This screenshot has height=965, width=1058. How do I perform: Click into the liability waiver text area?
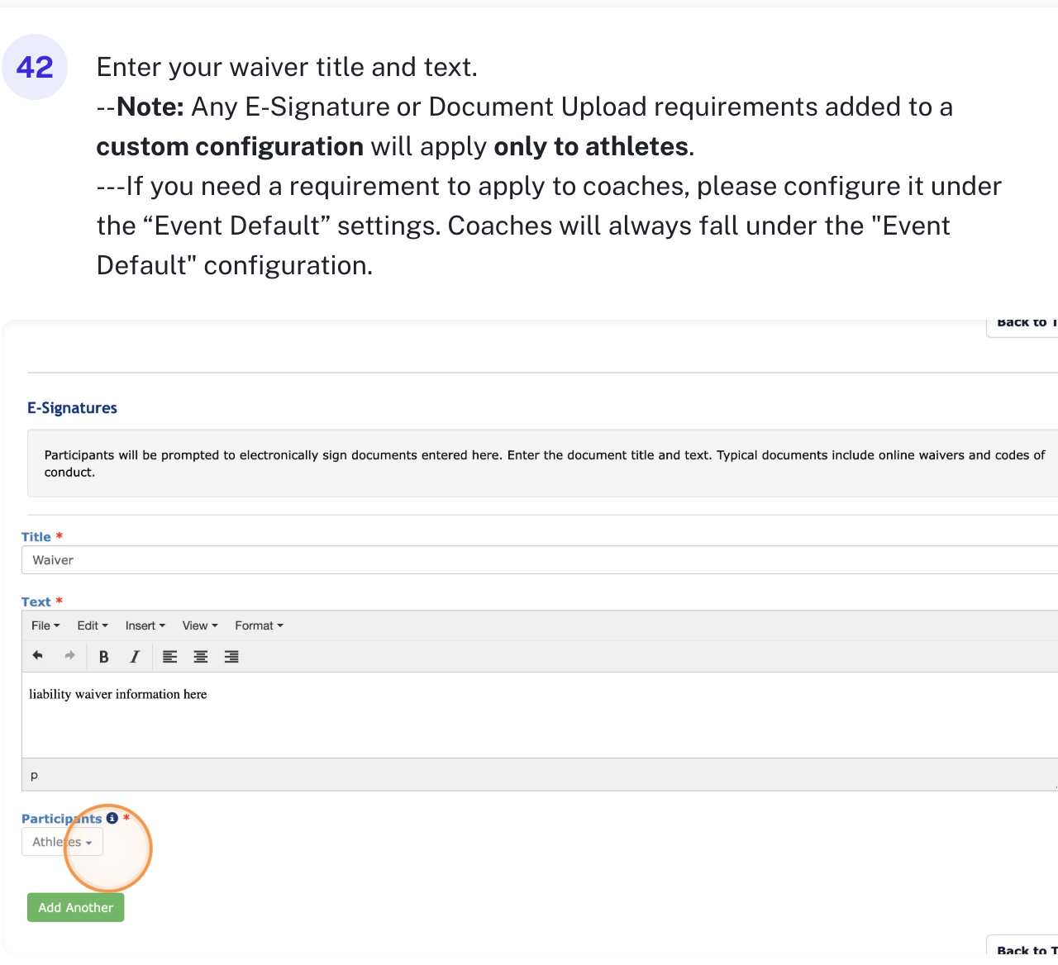pos(537,715)
